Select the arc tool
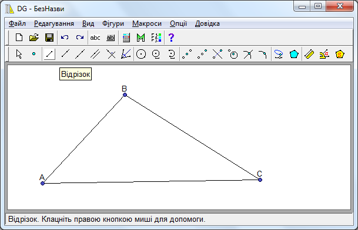The width and height of the screenshot is (358, 230). tap(172, 54)
